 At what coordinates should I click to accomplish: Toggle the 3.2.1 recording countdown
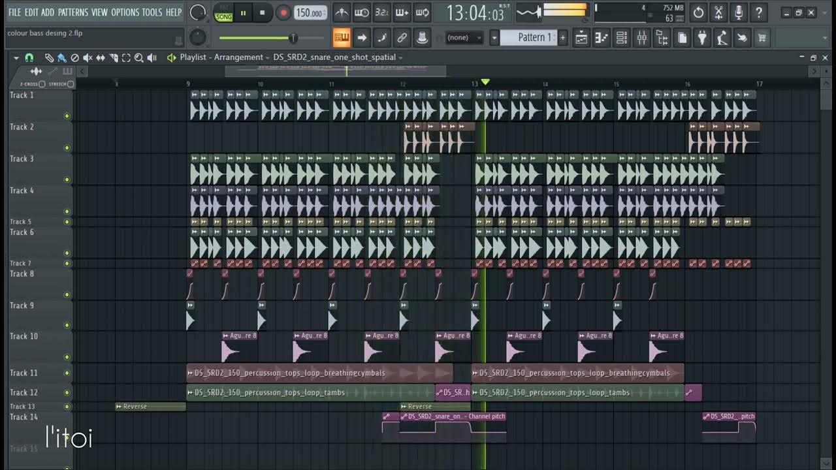pos(382,12)
